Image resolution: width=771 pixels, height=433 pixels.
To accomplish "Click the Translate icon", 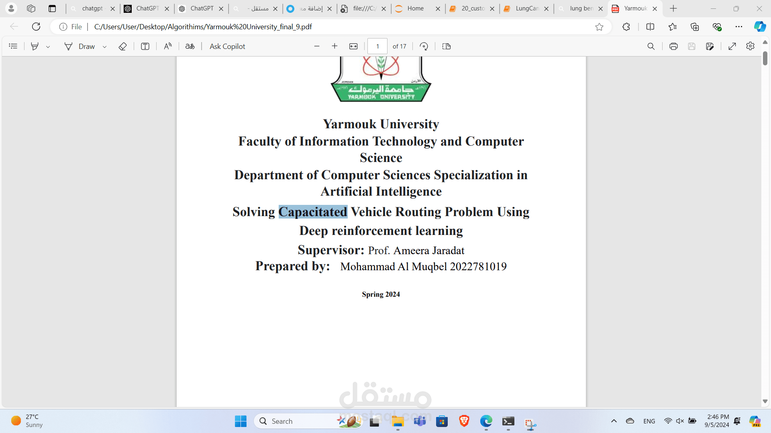I will click(190, 47).
